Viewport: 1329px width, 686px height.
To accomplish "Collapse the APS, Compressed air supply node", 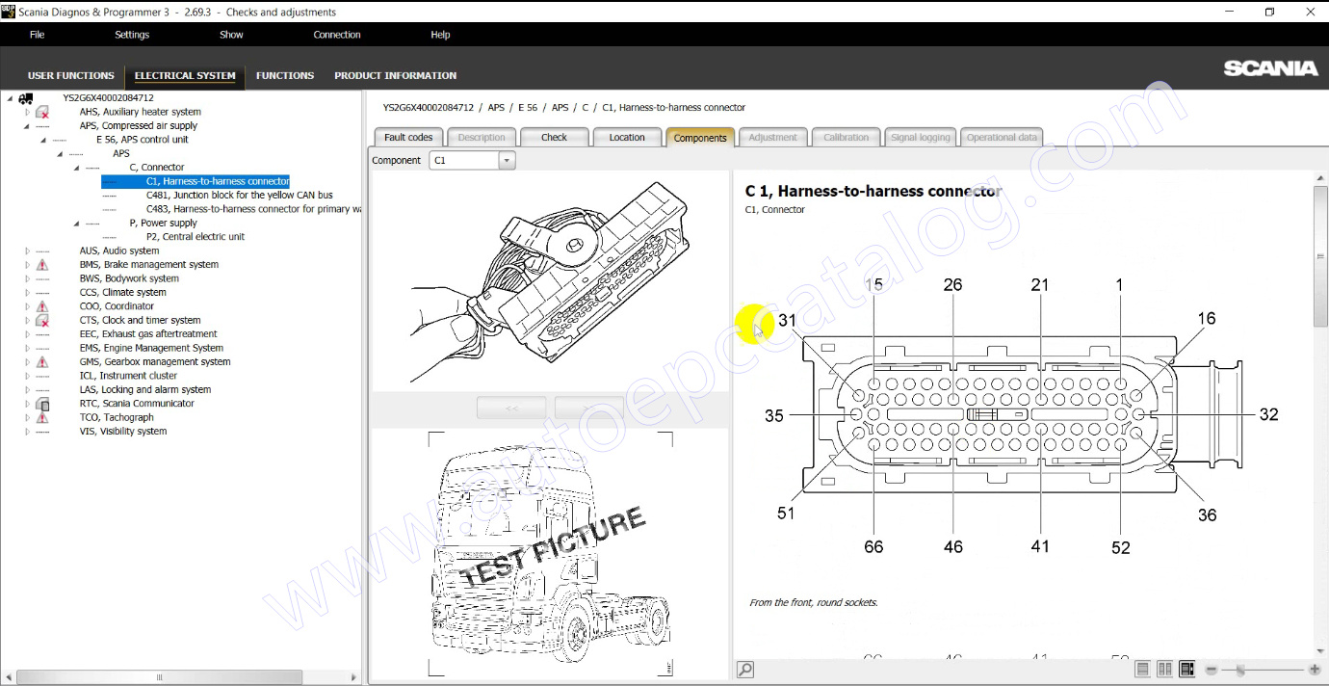I will (x=28, y=126).
